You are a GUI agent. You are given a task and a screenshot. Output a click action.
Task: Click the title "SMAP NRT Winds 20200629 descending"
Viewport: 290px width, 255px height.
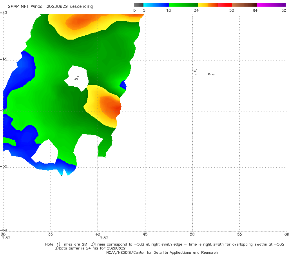50,7
